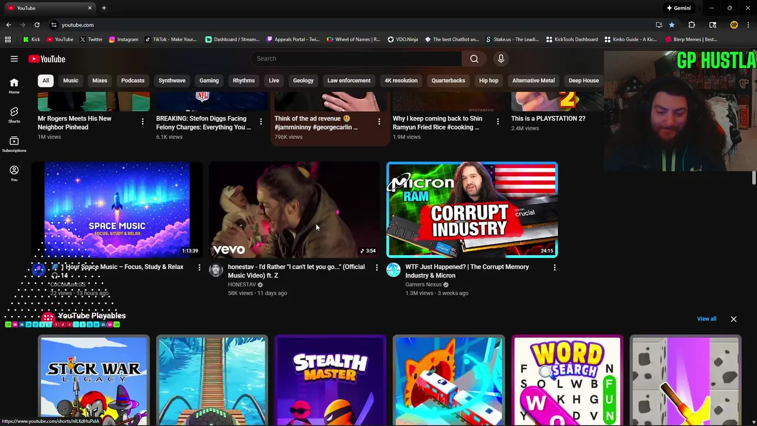This screenshot has height=426, width=757.
Task: Click into the YouTube search field
Action: pos(356,59)
